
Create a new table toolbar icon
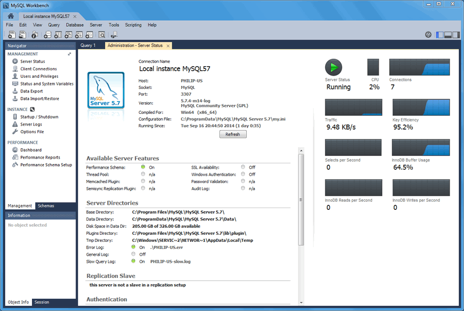coord(58,35)
